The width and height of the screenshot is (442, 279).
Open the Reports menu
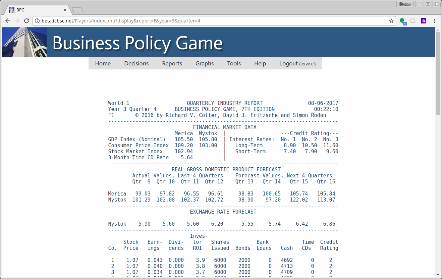[172, 63]
